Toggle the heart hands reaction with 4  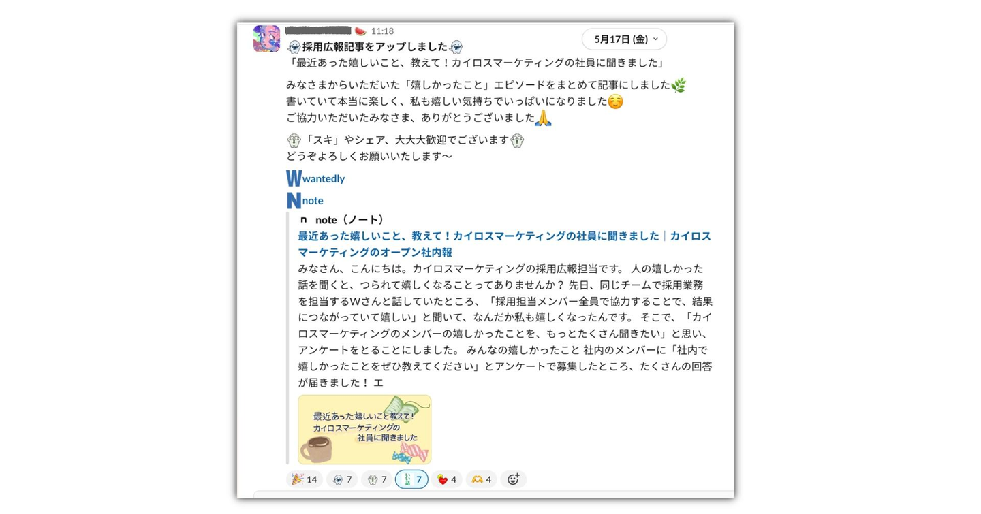[x=481, y=479]
